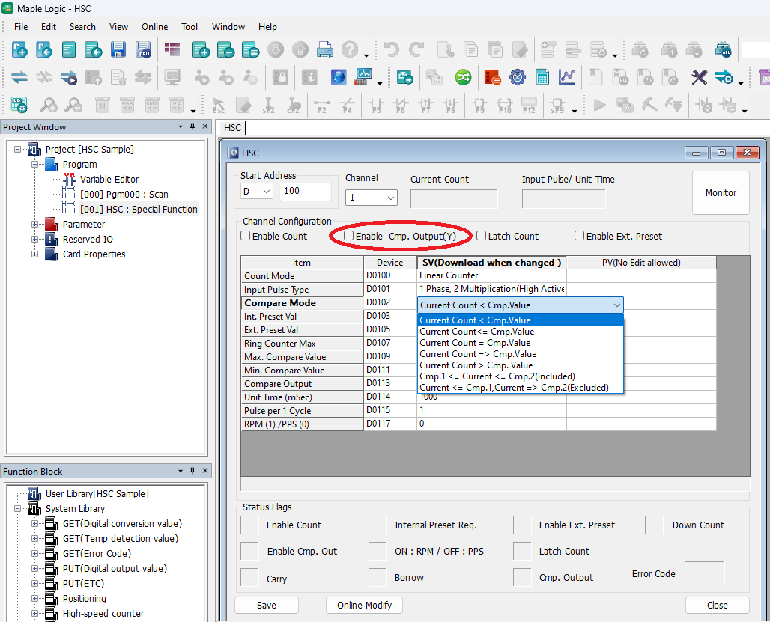This screenshot has height=622, width=770.
Task: Click the printer icon in toolbar
Action: click(x=324, y=50)
